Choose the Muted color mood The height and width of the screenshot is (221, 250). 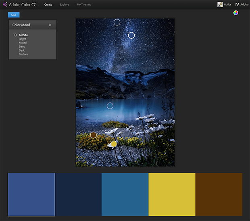(x=23, y=43)
